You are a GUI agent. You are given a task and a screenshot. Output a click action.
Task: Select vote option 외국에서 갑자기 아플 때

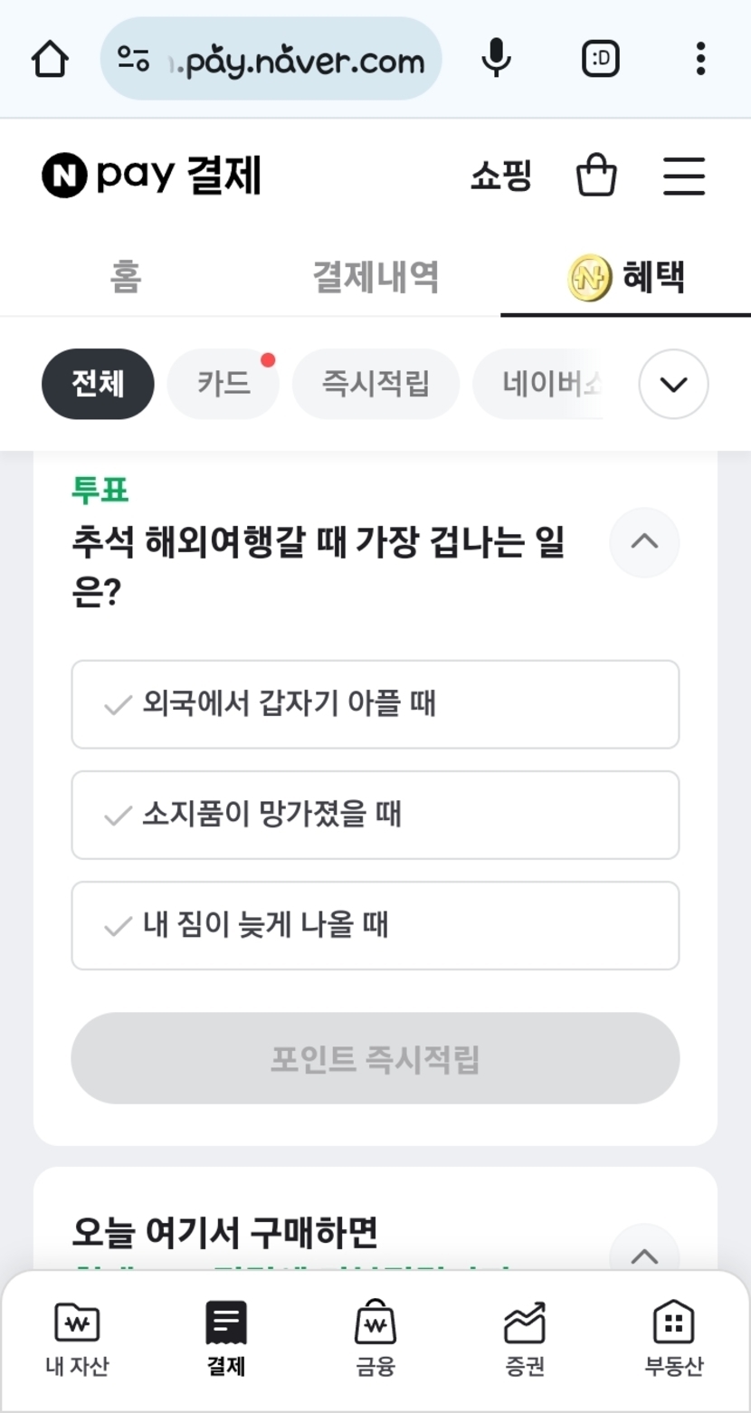pyautogui.click(x=375, y=704)
